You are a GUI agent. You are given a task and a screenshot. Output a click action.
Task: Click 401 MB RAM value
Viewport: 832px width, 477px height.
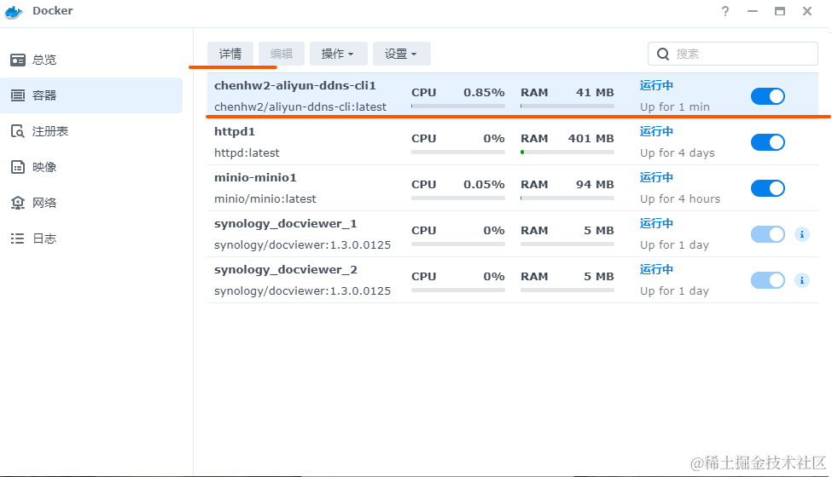pyautogui.click(x=591, y=139)
